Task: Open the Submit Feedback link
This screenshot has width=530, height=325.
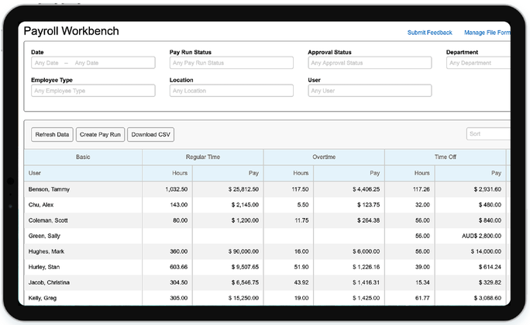Action: [x=429, y=33]
